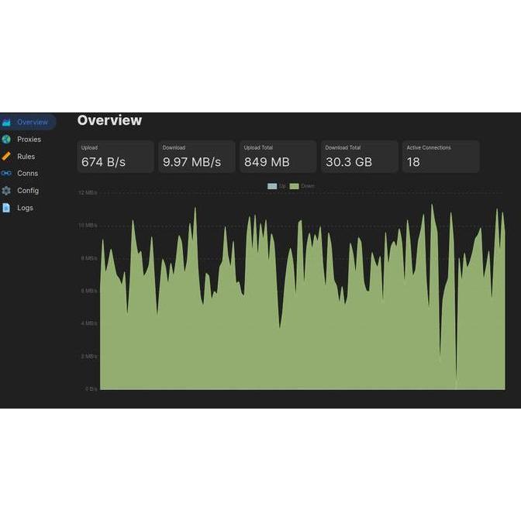Screen dimensions: 521x521
Task: Click the Proxies globe icon
Action: pos(6,140)
